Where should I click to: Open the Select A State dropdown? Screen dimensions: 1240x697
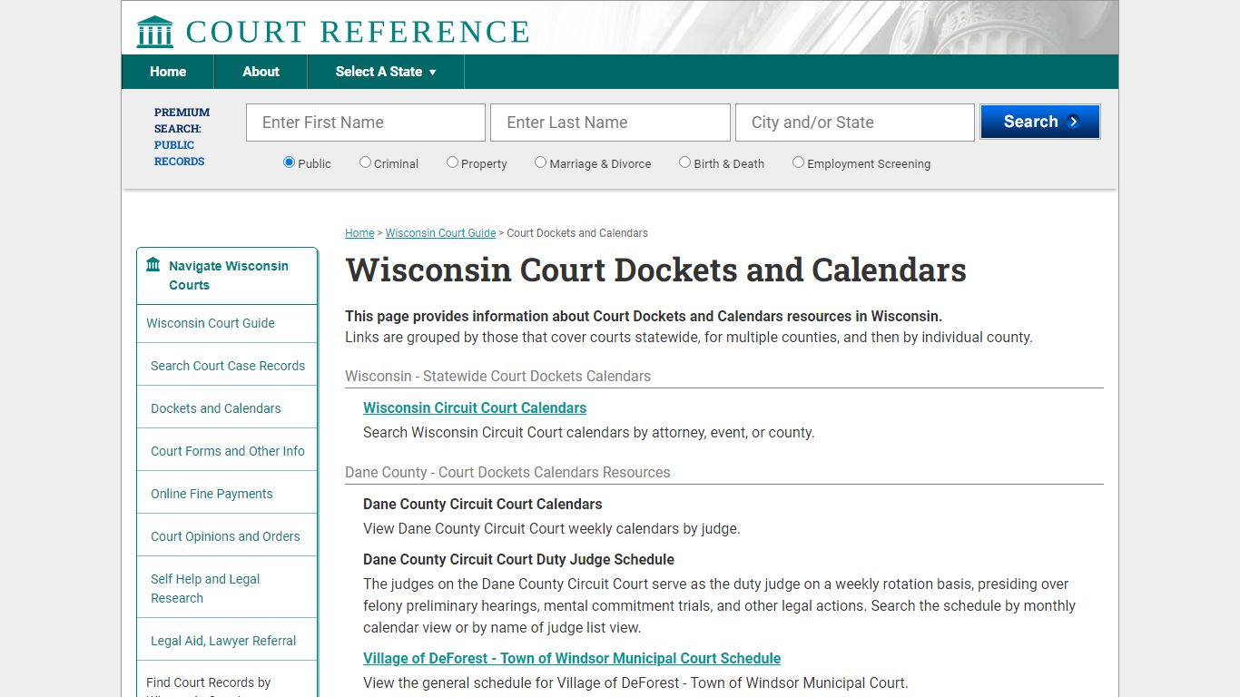[386, 72]
